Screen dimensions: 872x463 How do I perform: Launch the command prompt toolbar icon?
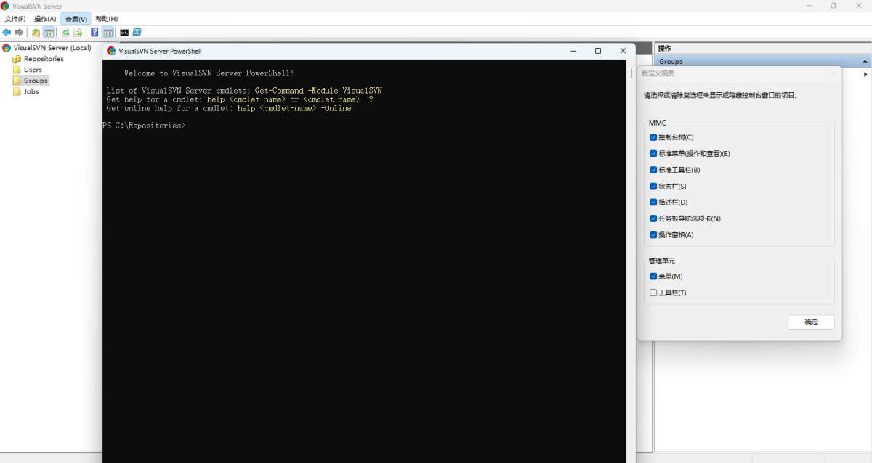point(124,33)
